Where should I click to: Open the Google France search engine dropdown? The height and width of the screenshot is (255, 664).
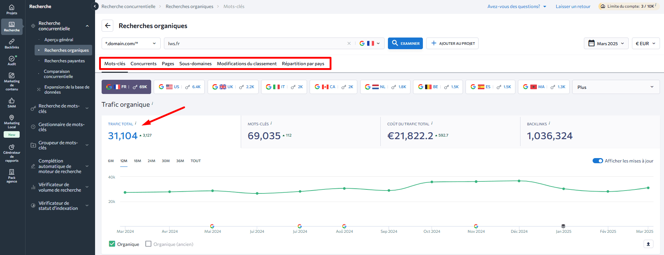click(370, 43)
